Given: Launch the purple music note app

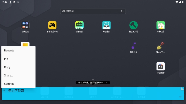Looking at the screenshot, I should pyautogui.click(x=133, y=46).
